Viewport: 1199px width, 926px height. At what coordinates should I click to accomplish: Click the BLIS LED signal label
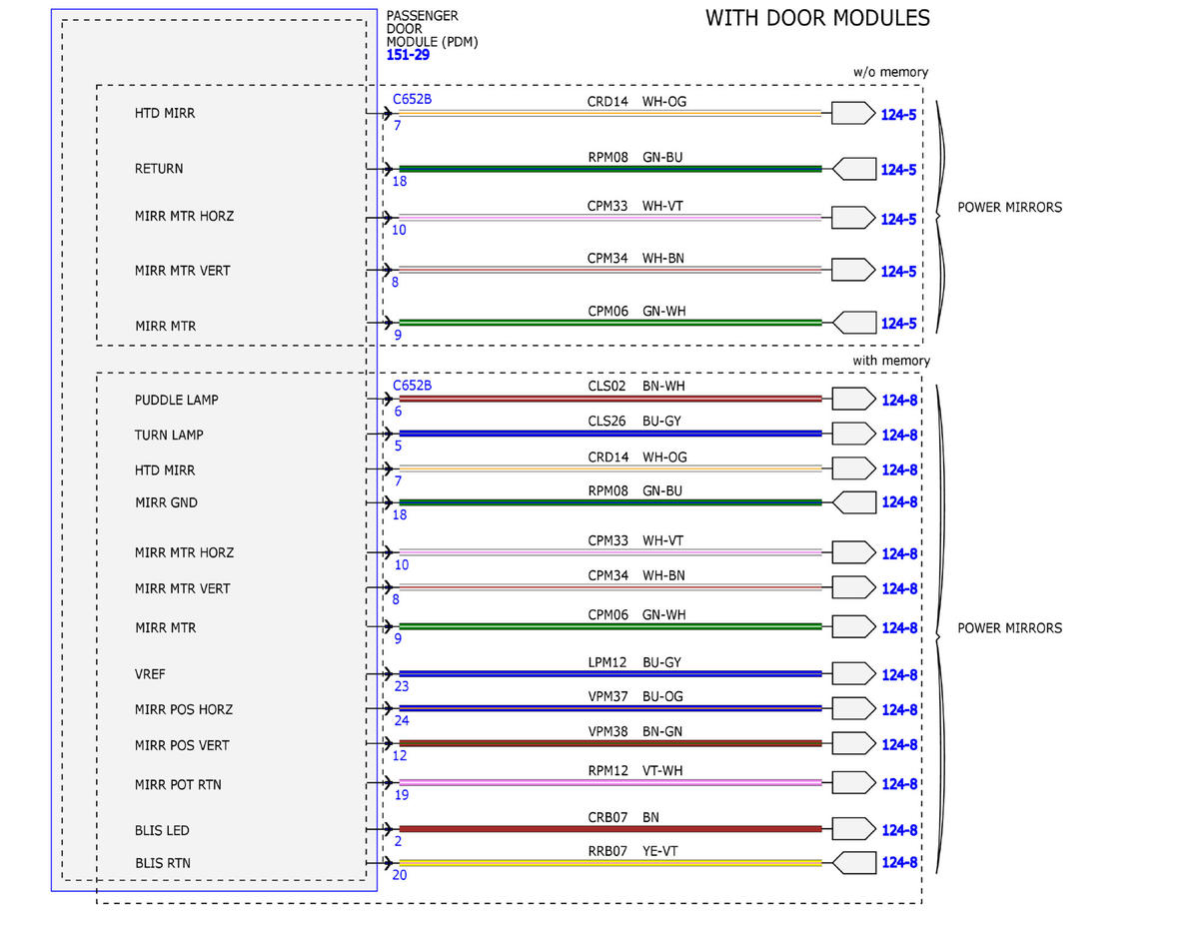click(162, 830)
